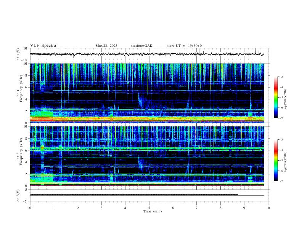Click time axis tick label "0"
Viewport: 302px width, 233px height.
[30, 208]
